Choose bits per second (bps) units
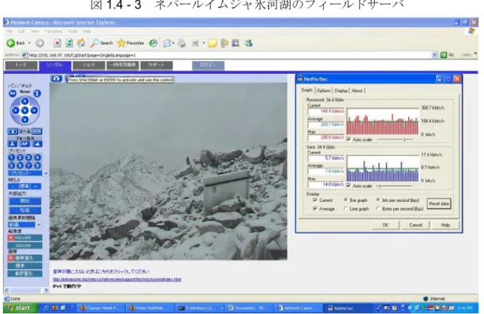This screenshot has width=484, height=314. (x=378, y=200)
